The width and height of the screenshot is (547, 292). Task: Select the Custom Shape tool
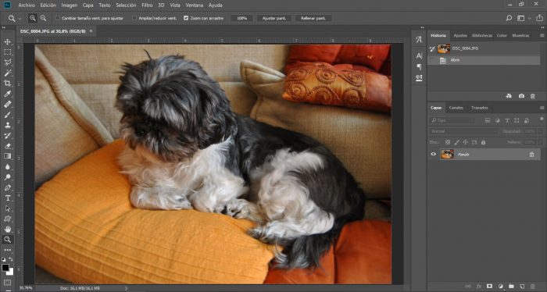point(7,219)
